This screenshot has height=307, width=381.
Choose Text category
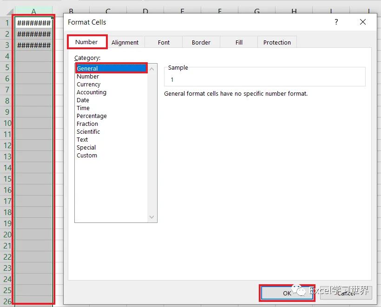[x=112, y=140]
